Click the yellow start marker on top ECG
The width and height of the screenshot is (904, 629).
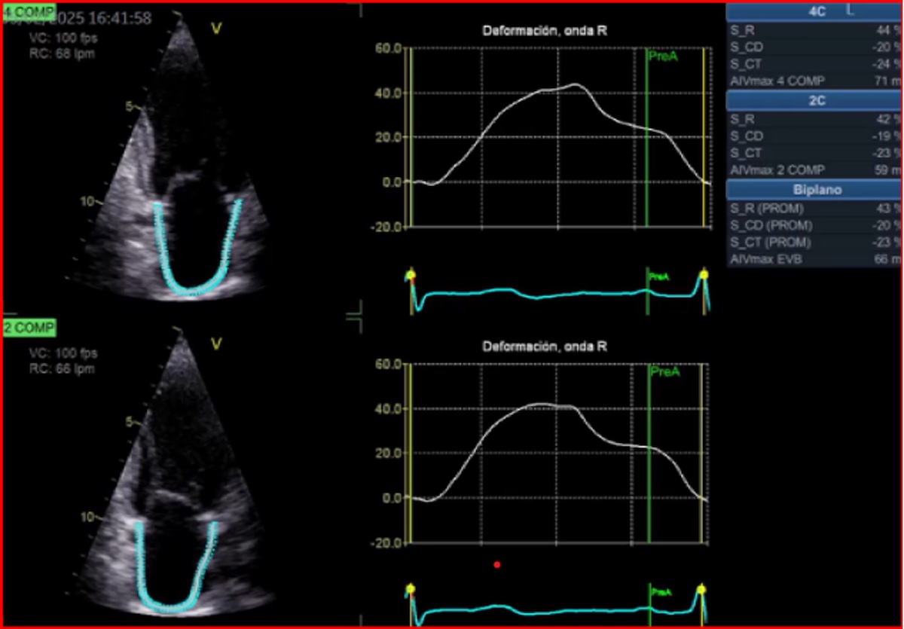[411, 275]
